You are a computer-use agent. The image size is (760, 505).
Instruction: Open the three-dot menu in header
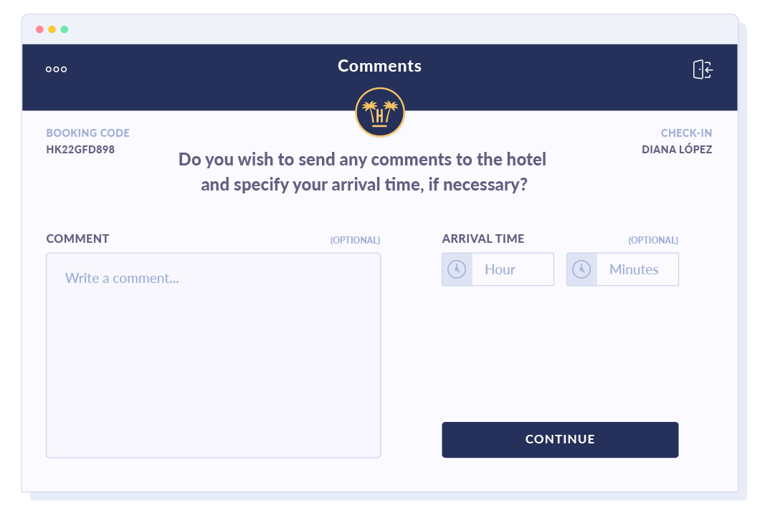pos(56,69)
